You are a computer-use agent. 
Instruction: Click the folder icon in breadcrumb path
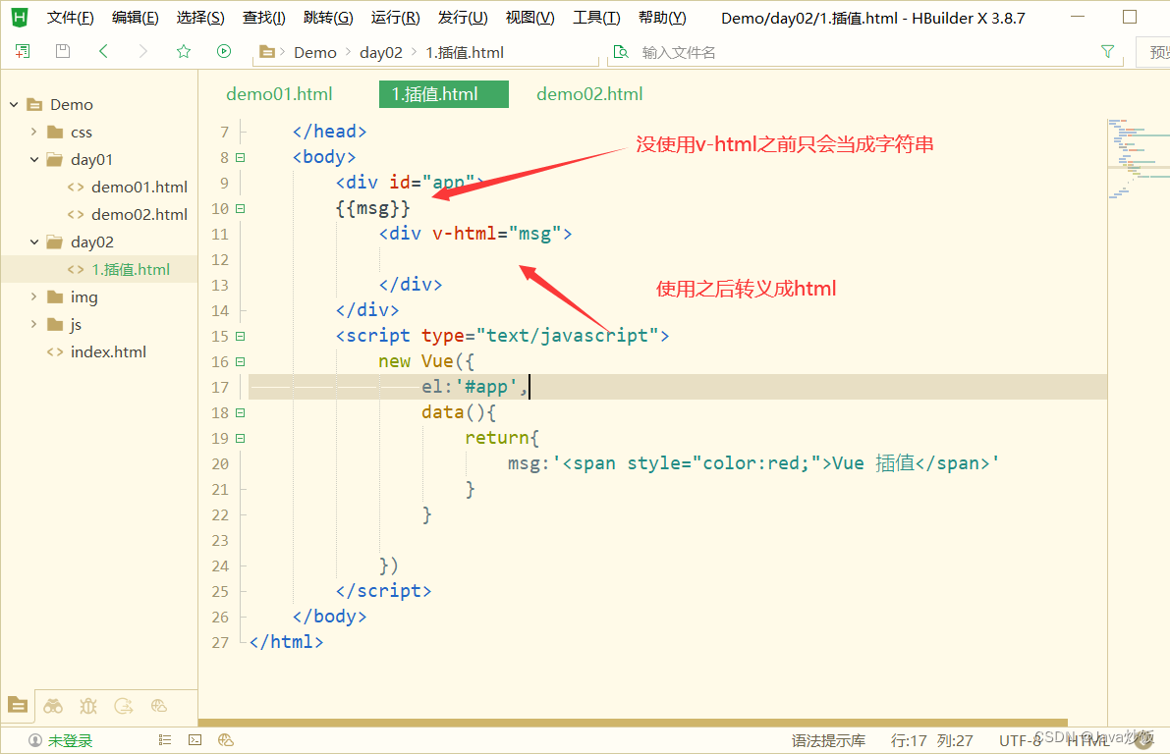coord(267,52)
